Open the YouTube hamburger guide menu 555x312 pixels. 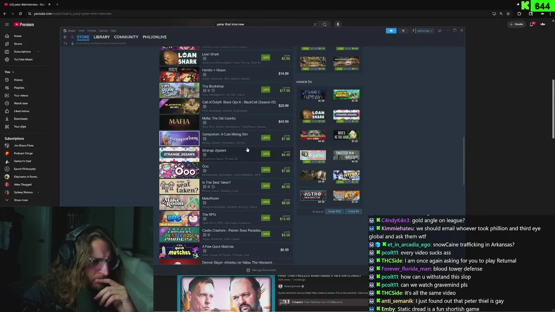(x=7, y=24)
